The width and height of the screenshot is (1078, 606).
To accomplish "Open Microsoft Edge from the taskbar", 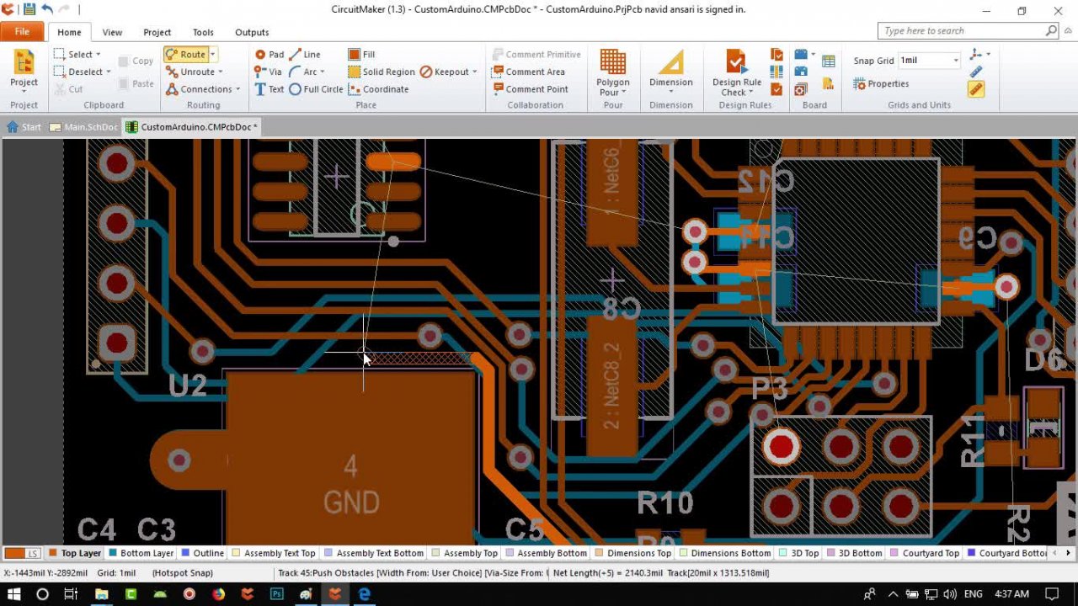I will tap(364, 594).
